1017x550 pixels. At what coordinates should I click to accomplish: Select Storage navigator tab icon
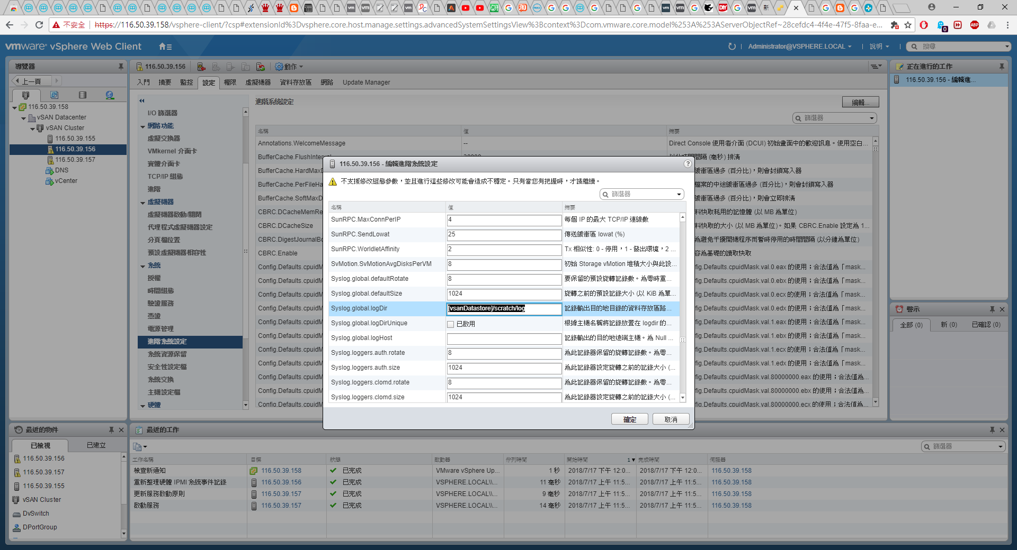tap(82, 95)
